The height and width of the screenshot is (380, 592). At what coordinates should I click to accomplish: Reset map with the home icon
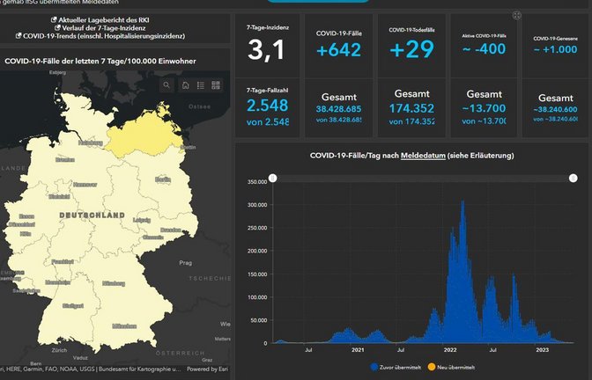(x=185, y=85)
